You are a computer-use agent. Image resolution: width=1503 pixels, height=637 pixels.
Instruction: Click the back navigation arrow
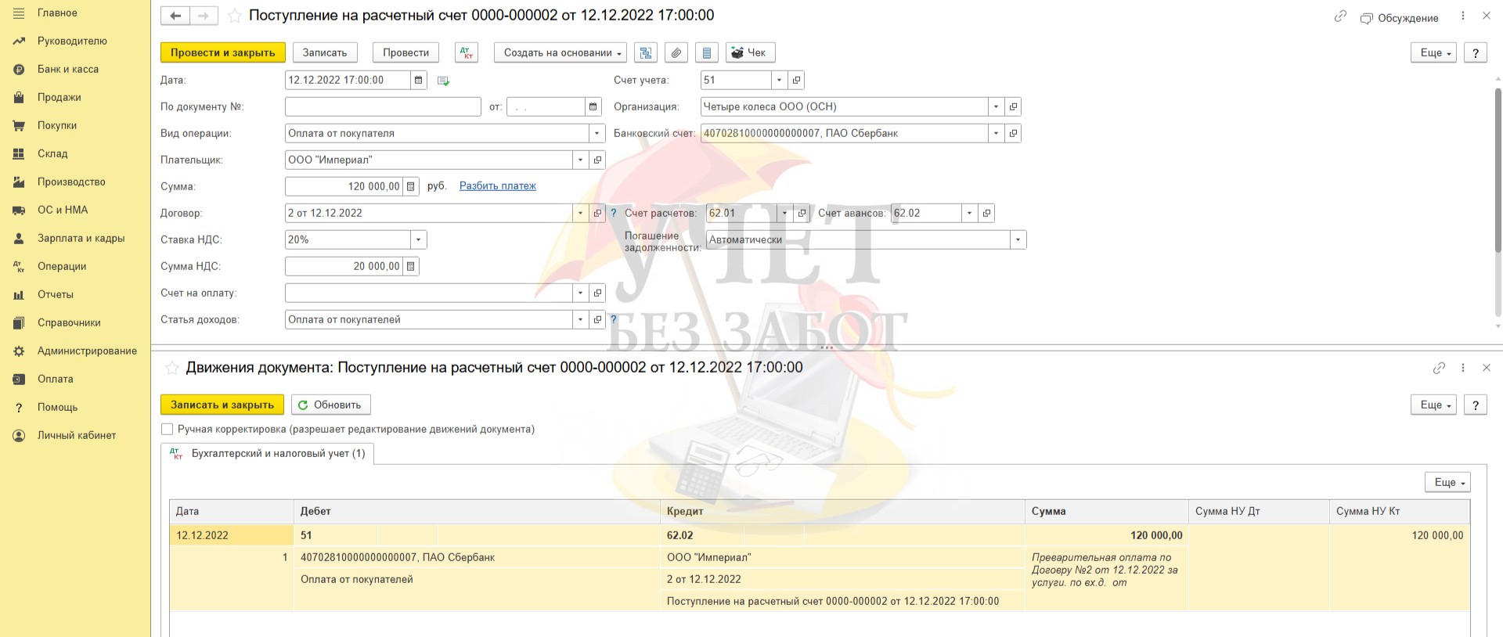pos(175,16)
